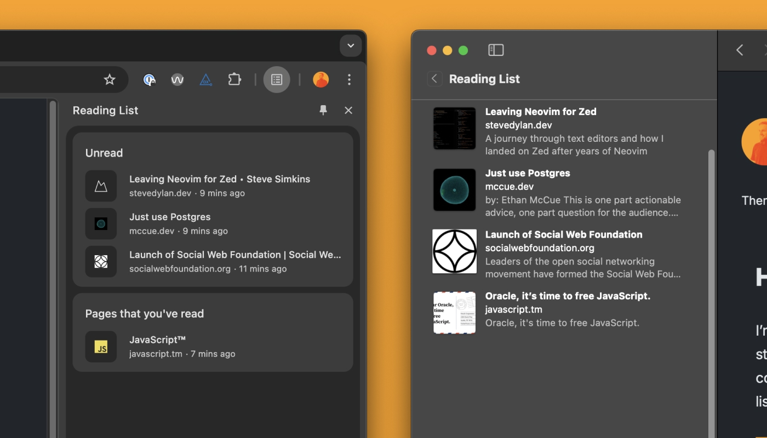
Task: Close the Reading List panel
Action: [348, 110]
